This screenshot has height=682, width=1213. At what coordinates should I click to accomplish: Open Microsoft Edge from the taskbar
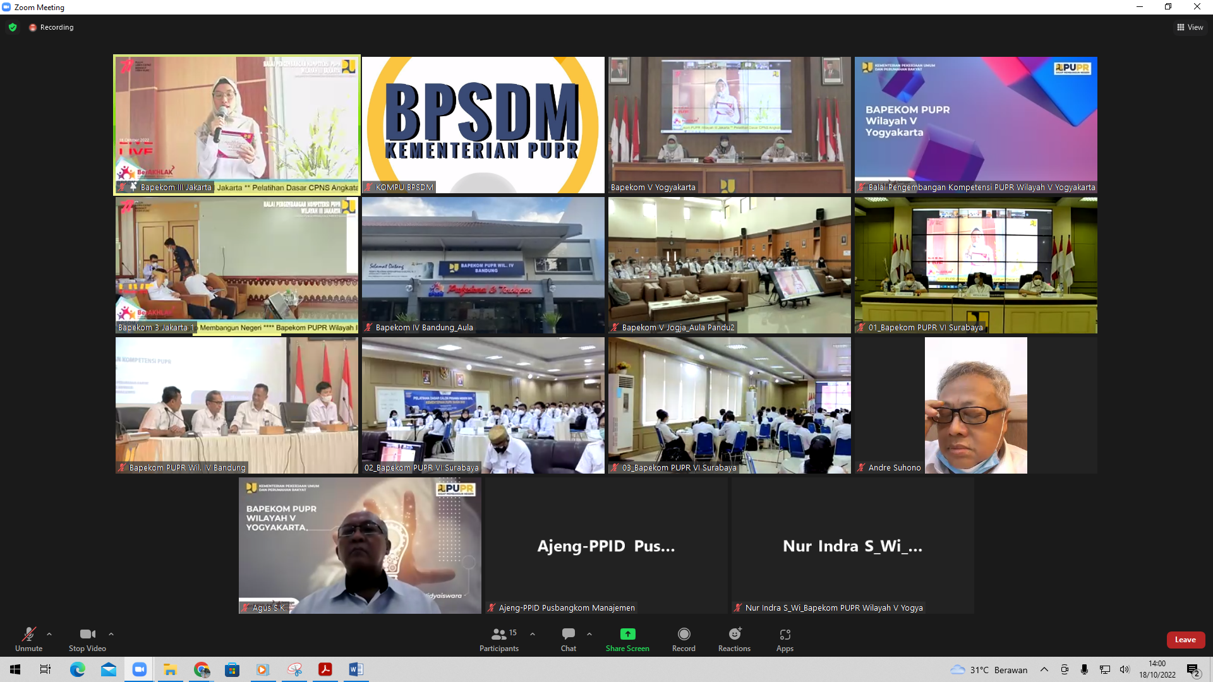tap(78, 669)
